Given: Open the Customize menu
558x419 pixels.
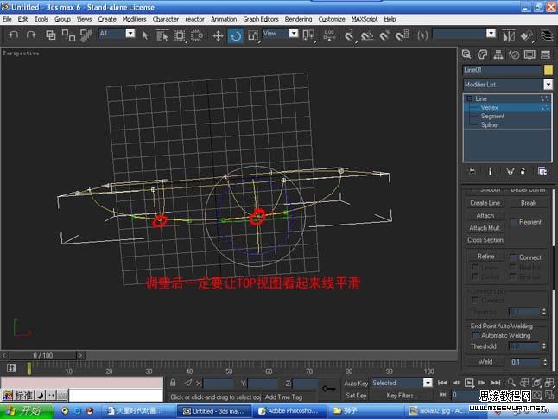Looking at the screenshot, I should 332,19.
